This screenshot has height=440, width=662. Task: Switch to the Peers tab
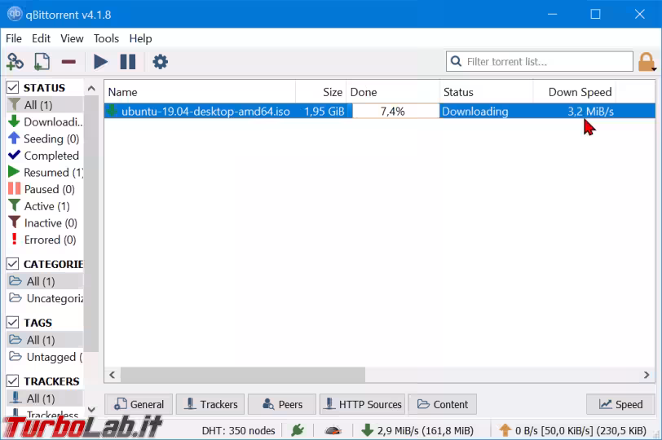tap(282, 404)
